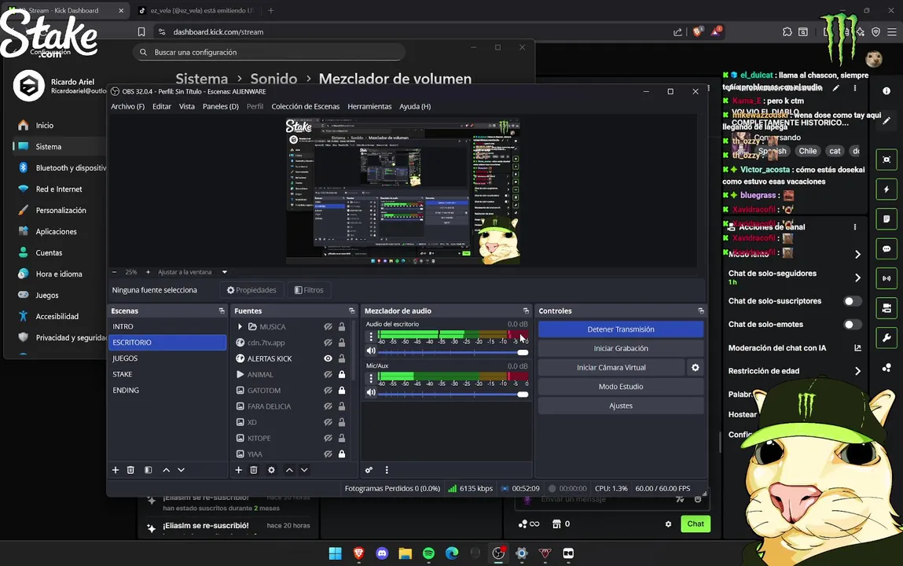Pop out the Fuentes dock panel
Screen dimensions: 903x566
point(351,311)
